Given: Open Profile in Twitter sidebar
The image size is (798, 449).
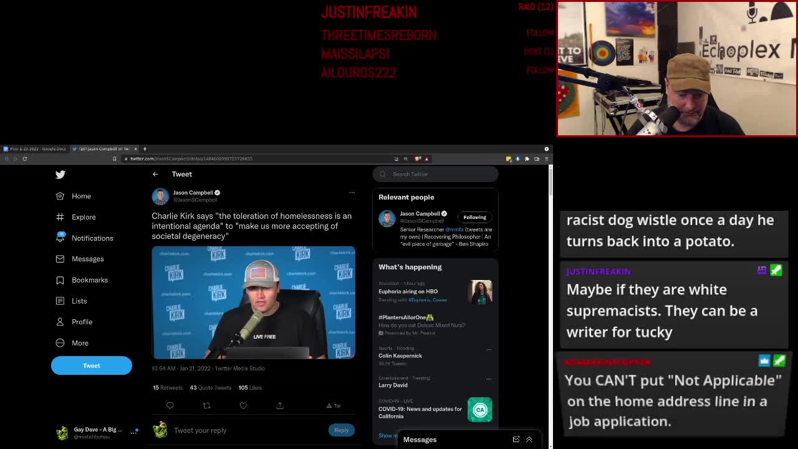Looking at the screenshot, I should (74, 322).
